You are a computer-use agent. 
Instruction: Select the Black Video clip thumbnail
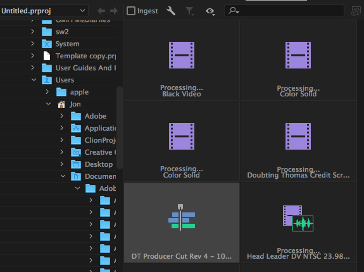[x=182, y=55]
